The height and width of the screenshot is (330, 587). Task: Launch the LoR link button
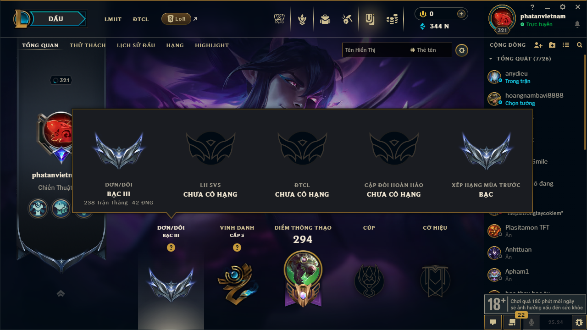[177, 19]
